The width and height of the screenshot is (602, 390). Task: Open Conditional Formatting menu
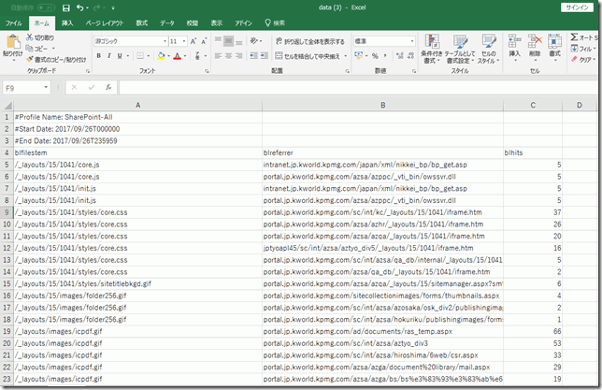pyautogui.click(x=432, y=49)
